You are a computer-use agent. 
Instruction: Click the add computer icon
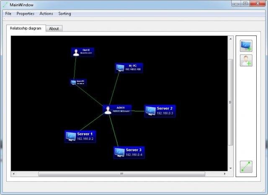click(x=246, y=46)
